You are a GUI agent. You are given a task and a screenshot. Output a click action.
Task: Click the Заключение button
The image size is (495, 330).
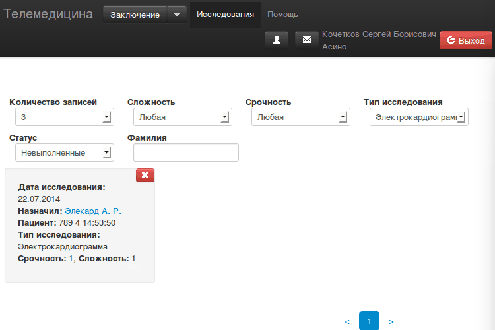[x=135, y=15]
